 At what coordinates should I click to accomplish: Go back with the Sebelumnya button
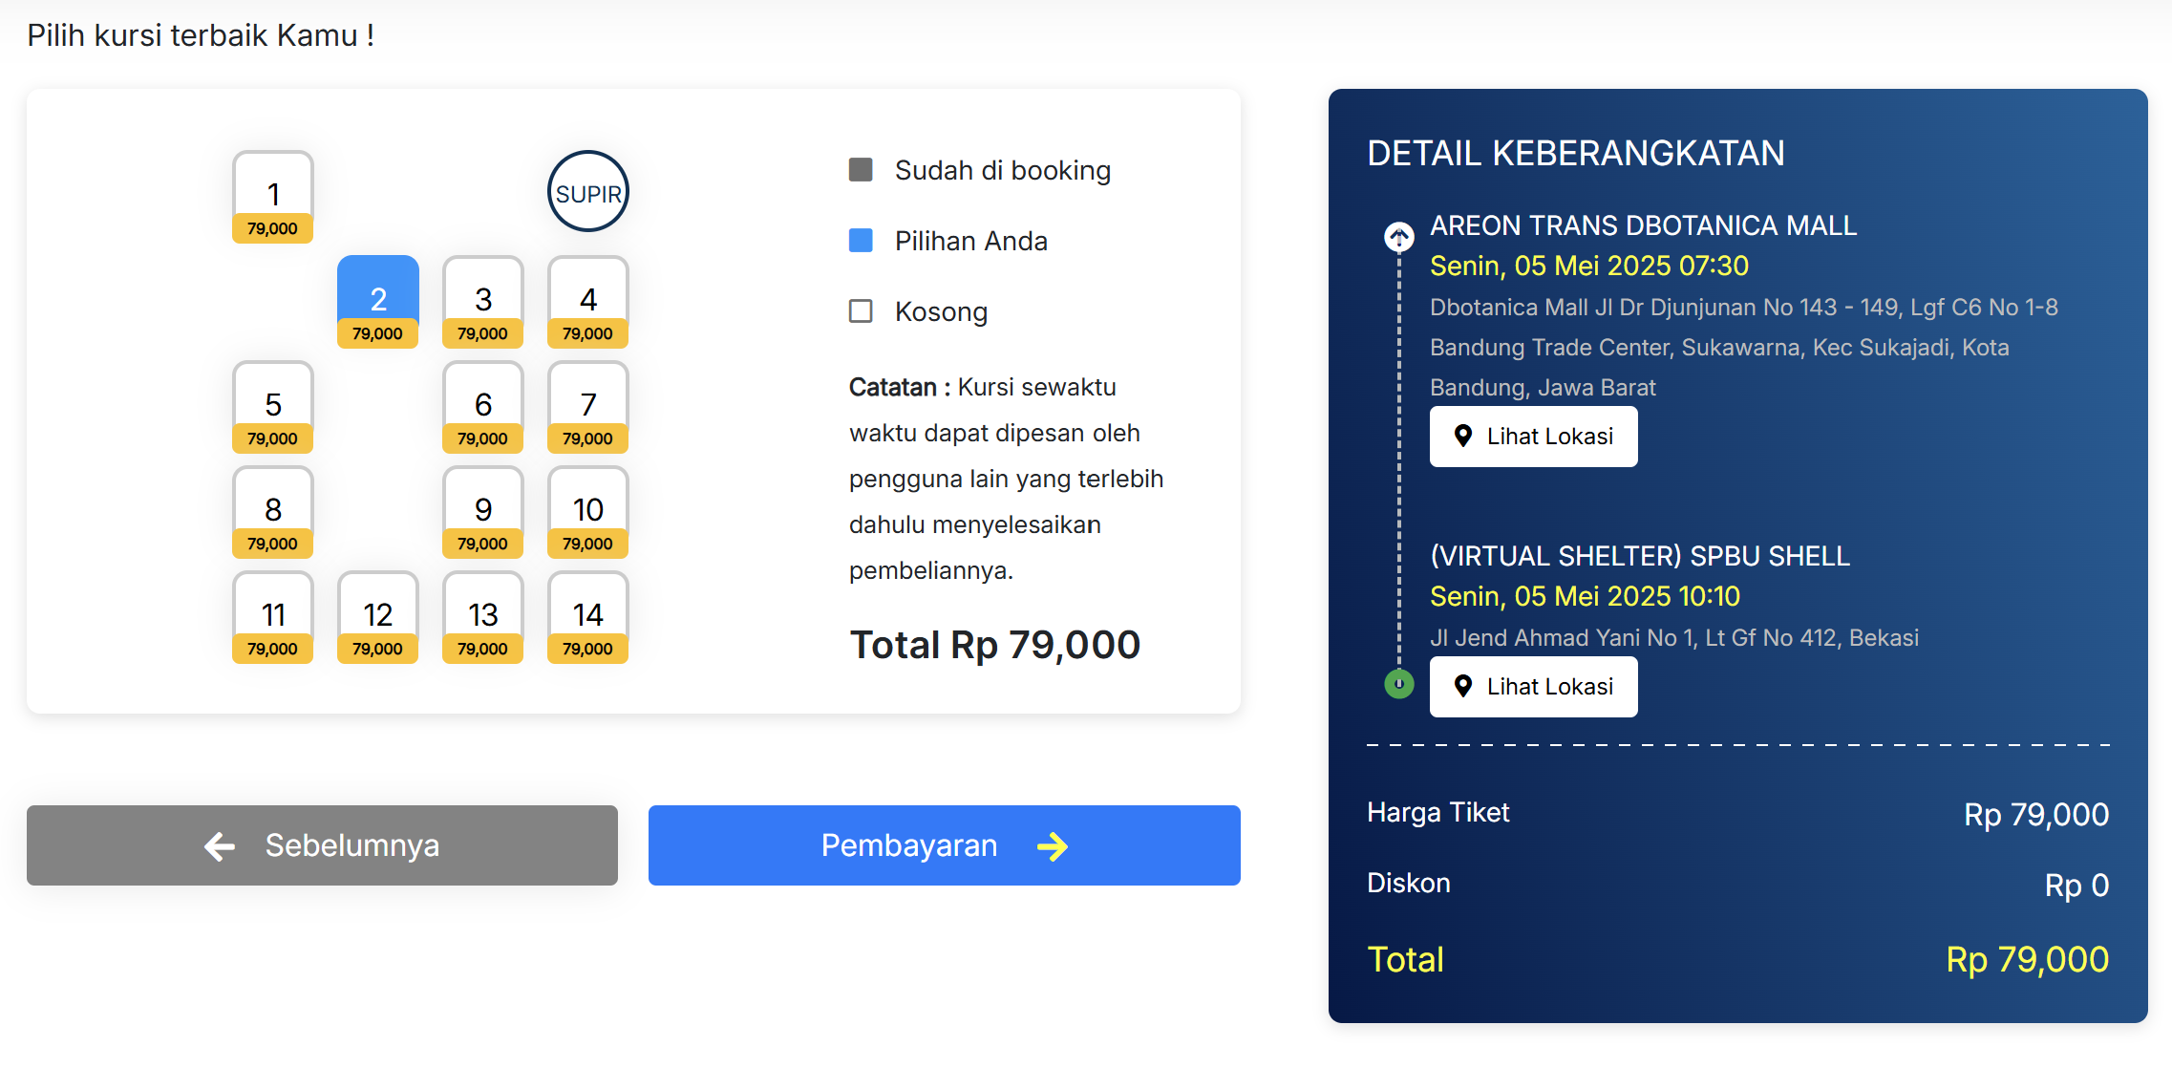[x=322, y=845]
